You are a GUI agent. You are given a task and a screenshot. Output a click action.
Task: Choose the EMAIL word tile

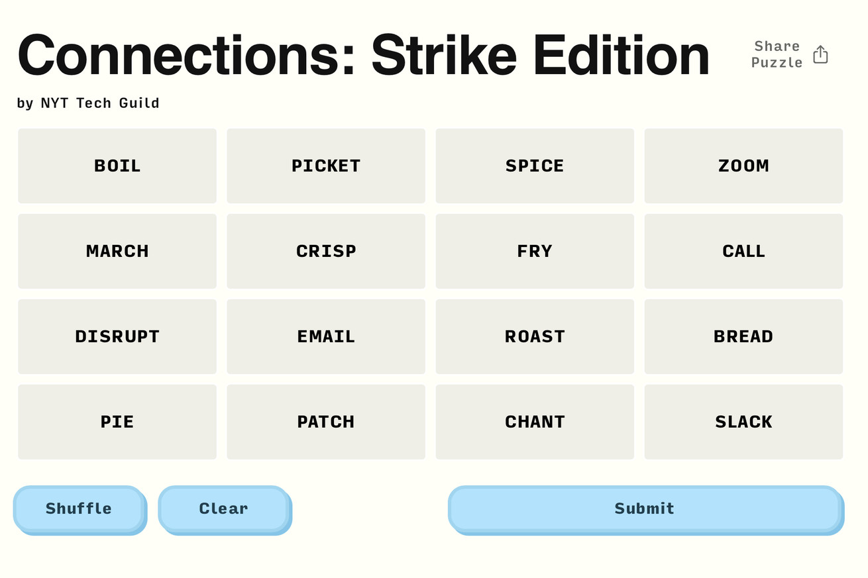pos(326,336)
